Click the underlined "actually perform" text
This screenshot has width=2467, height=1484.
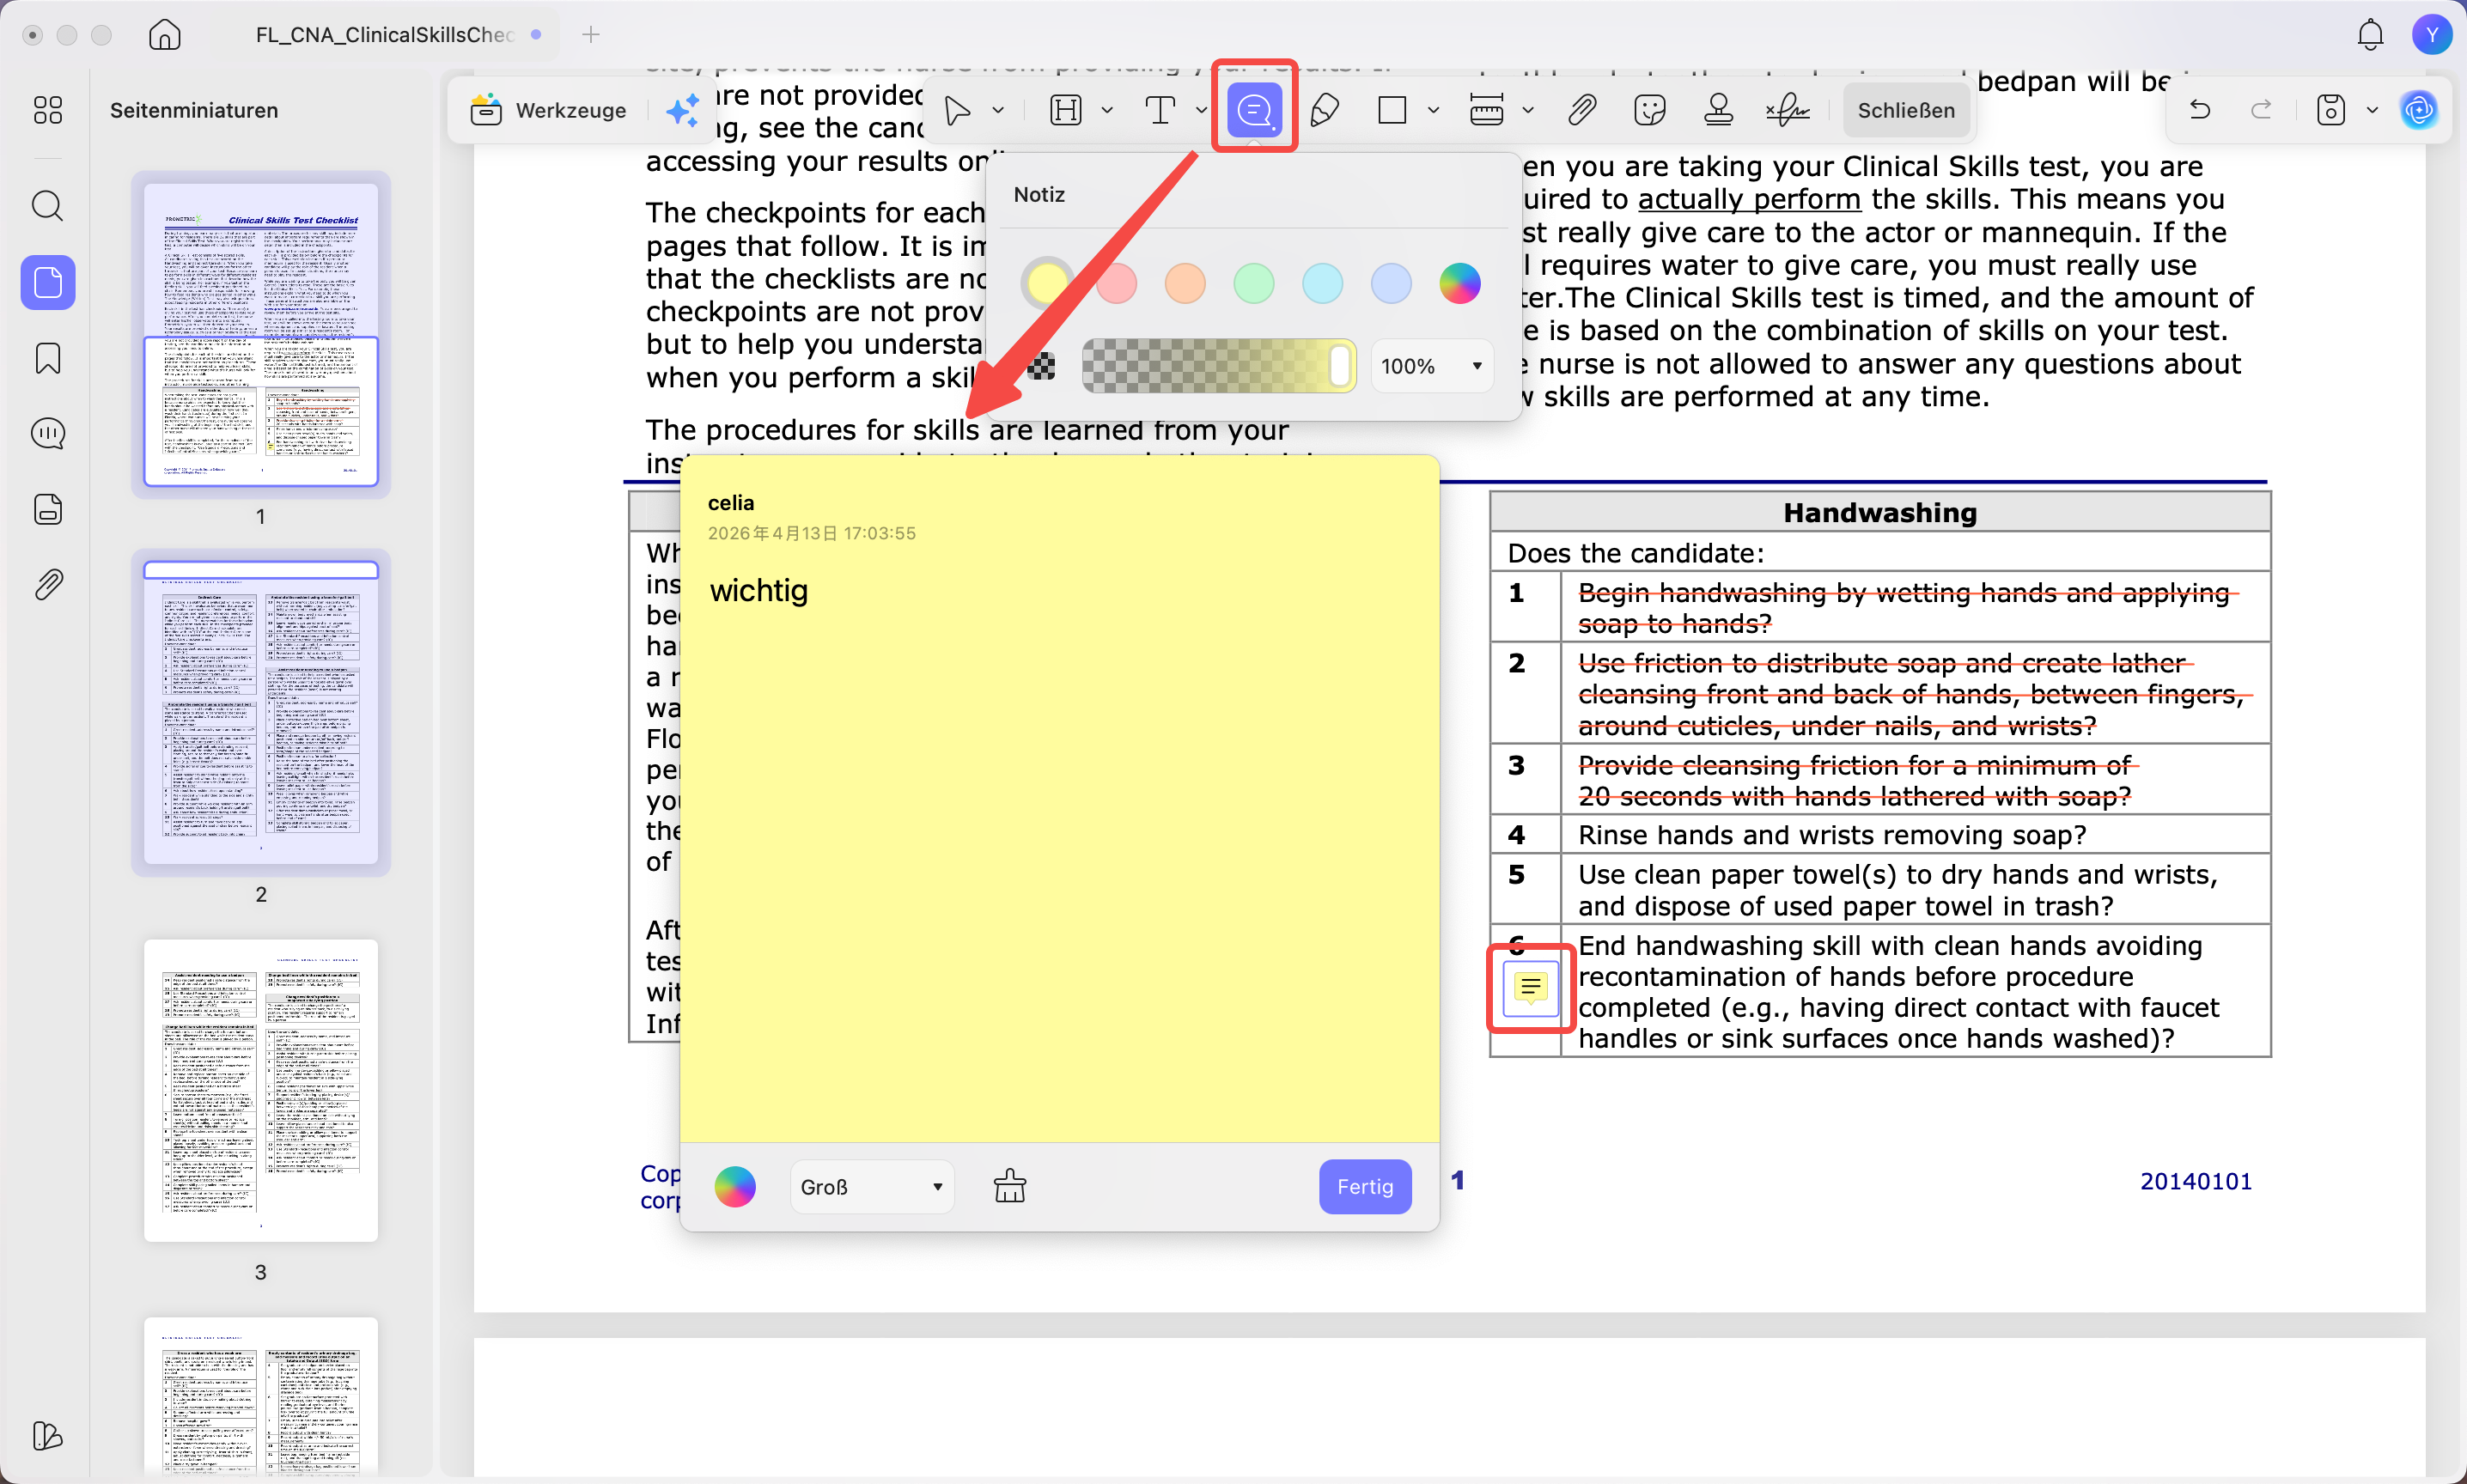pos(1749,199)
